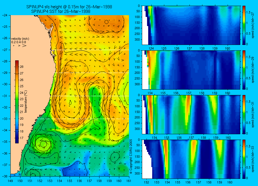Screen dimensions: 258x186
Task: Select the vertical "temperature (°C)" label
Action: click(x=26, y=102)
